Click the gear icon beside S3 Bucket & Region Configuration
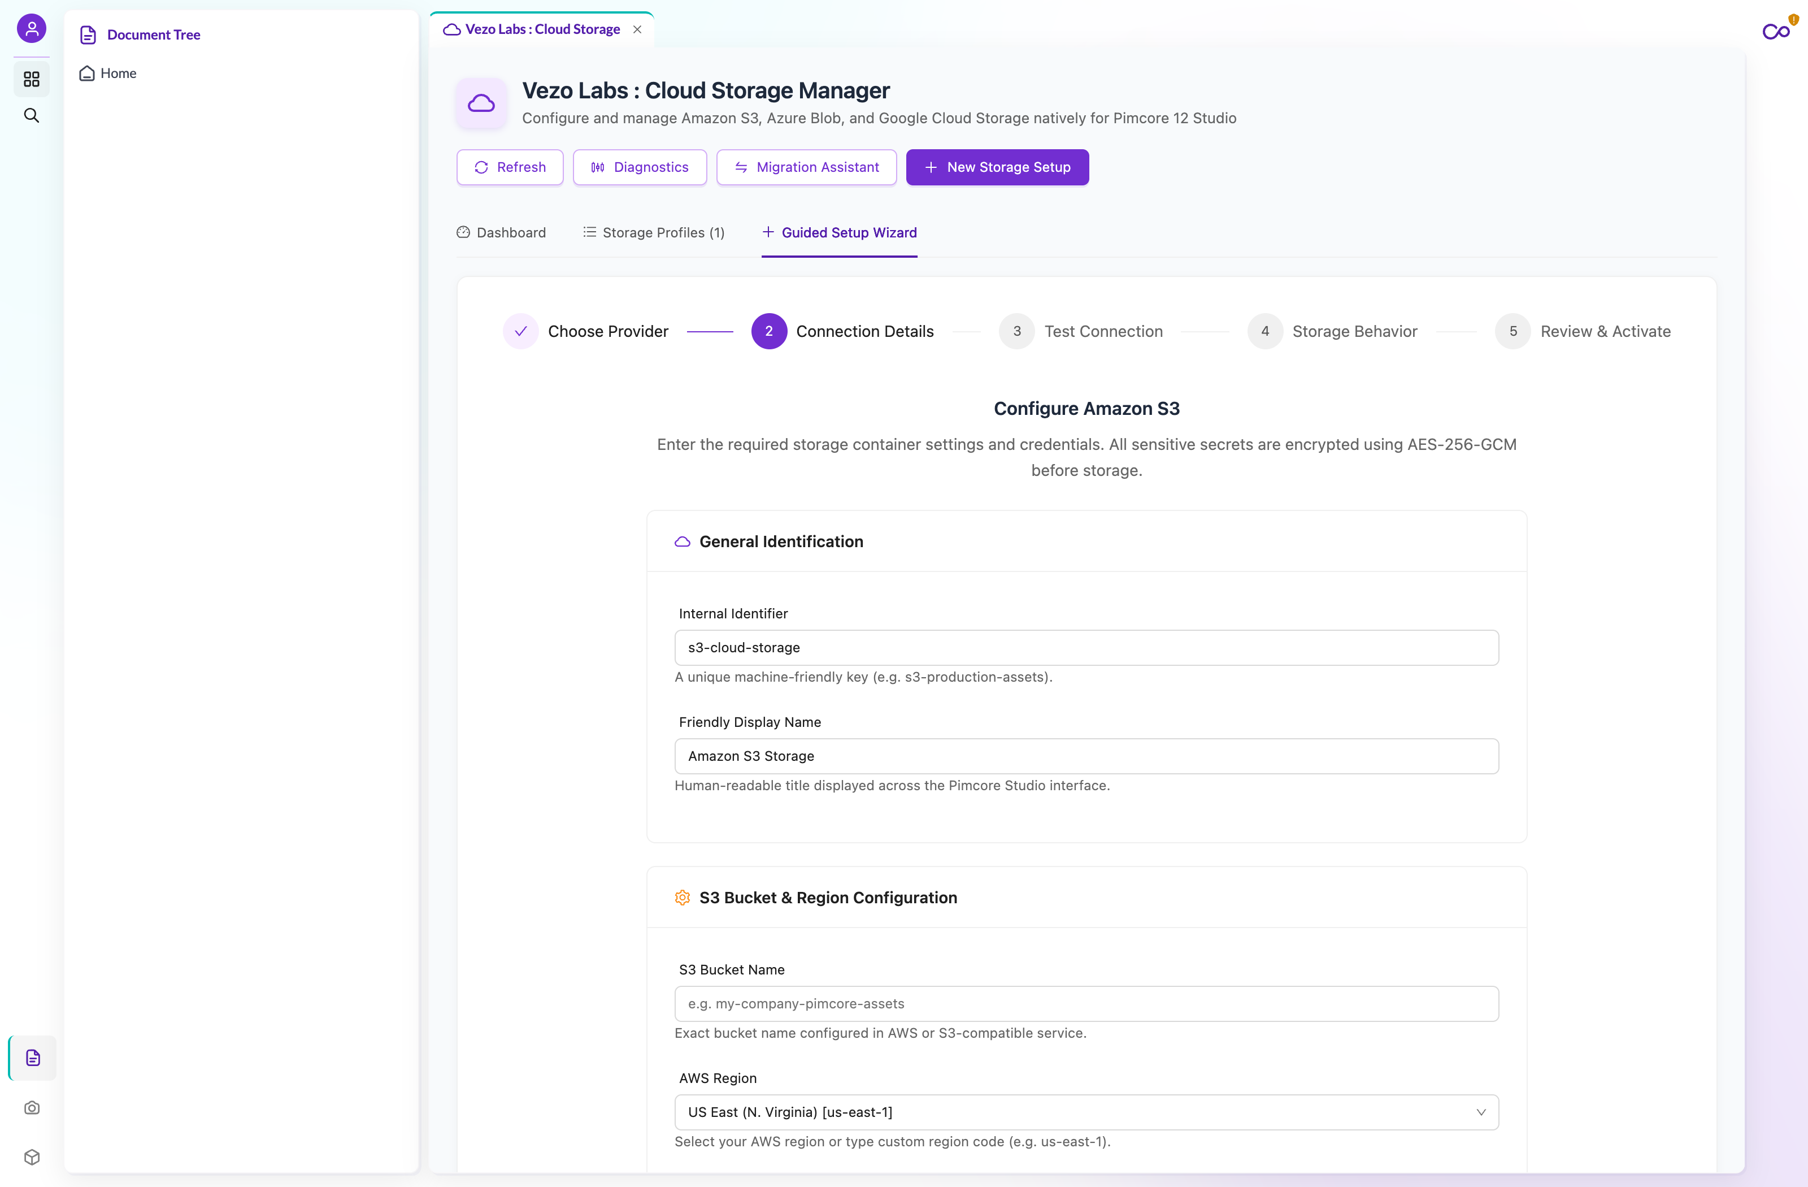Image resolution: width=1808 pixels, height=1187 pixels. (x=682, y=898)
